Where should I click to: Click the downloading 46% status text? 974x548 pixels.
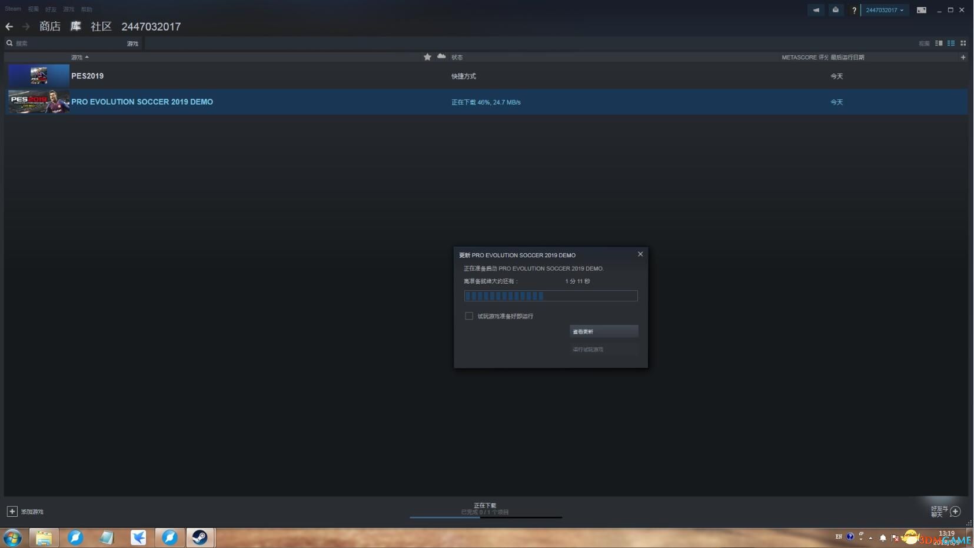[486, 102]
